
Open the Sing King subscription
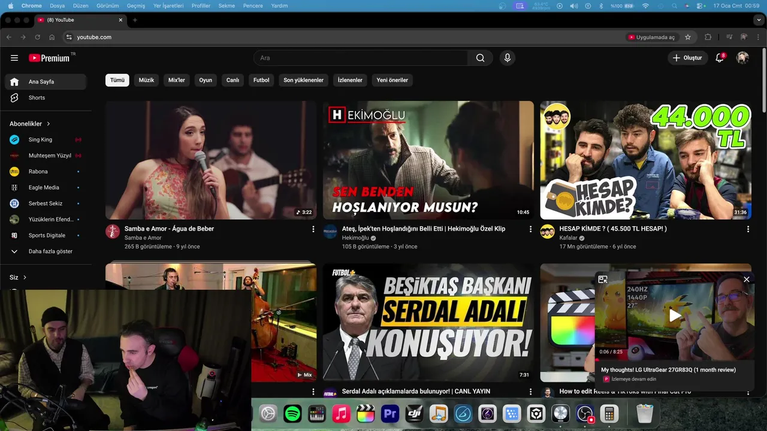[x=46, y=139]
